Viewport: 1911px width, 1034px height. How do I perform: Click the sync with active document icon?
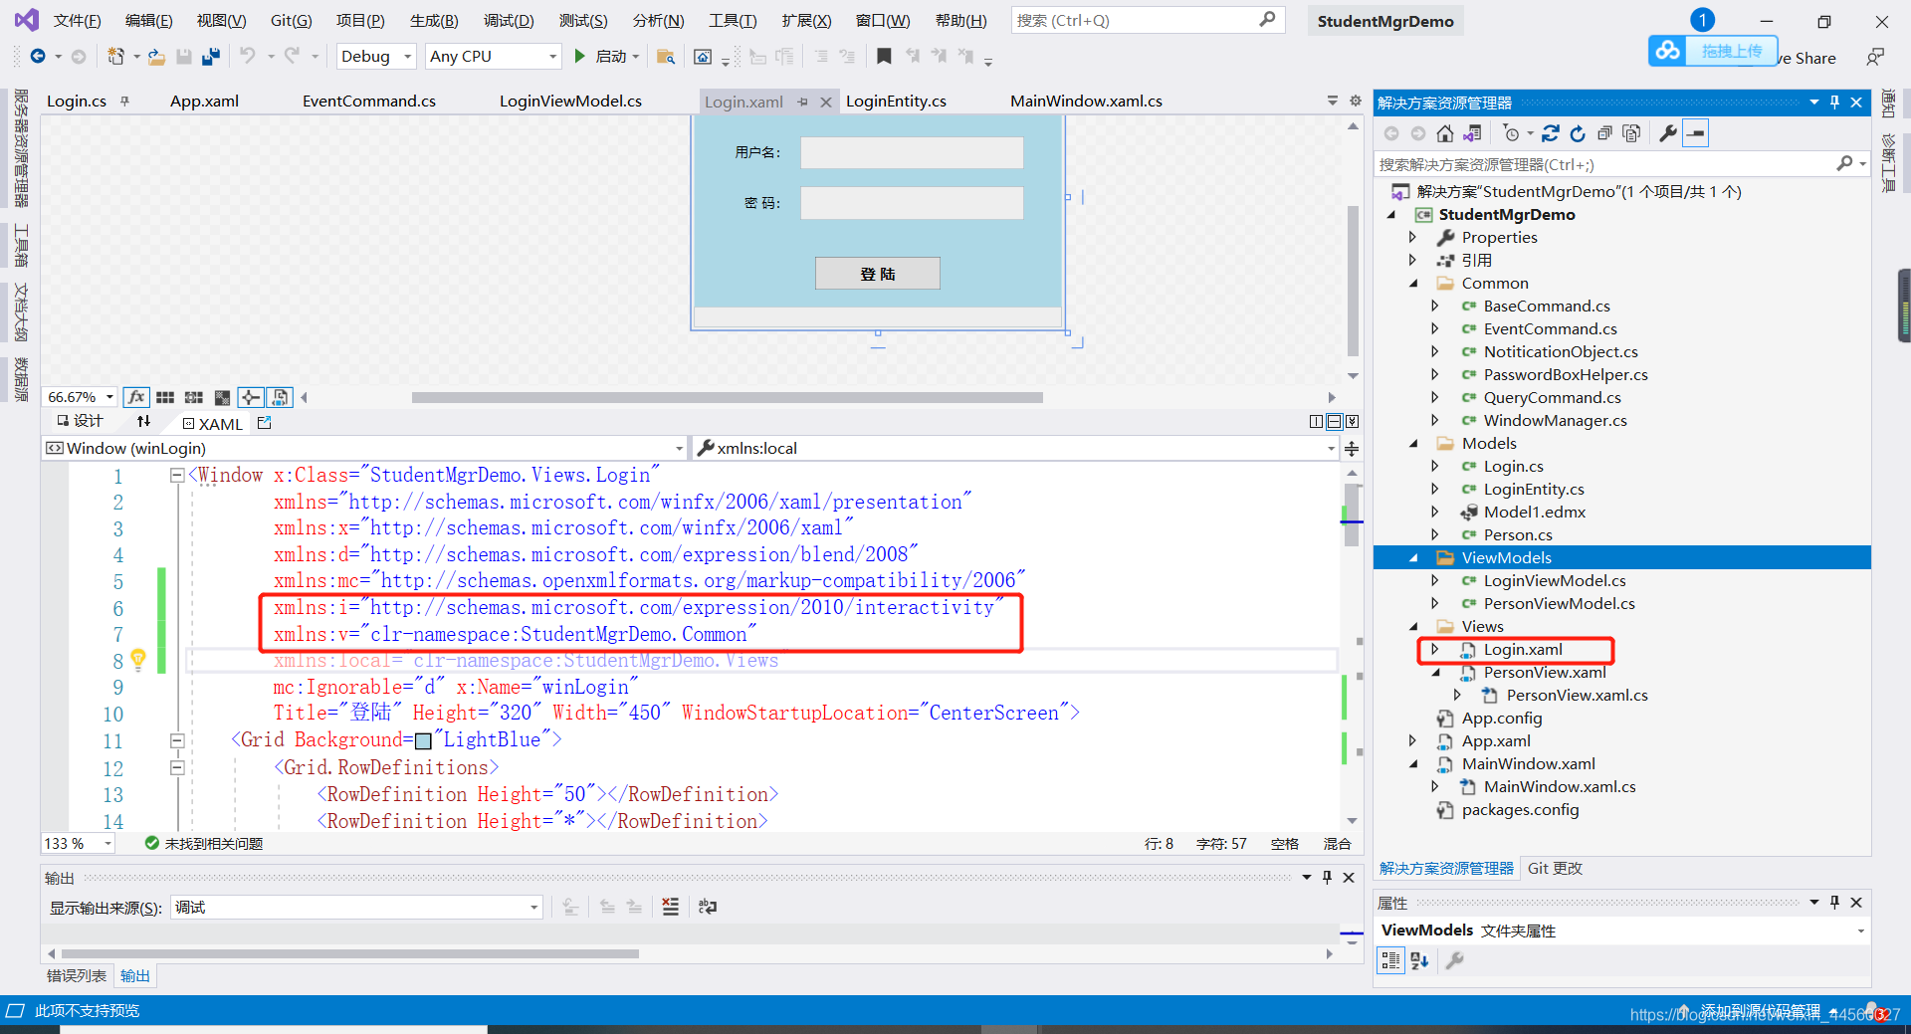pyautogui.click(x=1551, y=133)
